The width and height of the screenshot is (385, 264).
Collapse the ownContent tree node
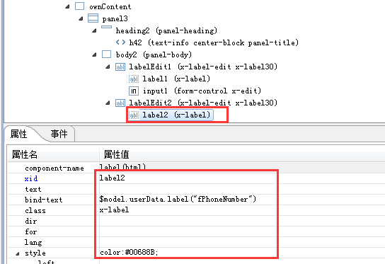coord(67,6)
